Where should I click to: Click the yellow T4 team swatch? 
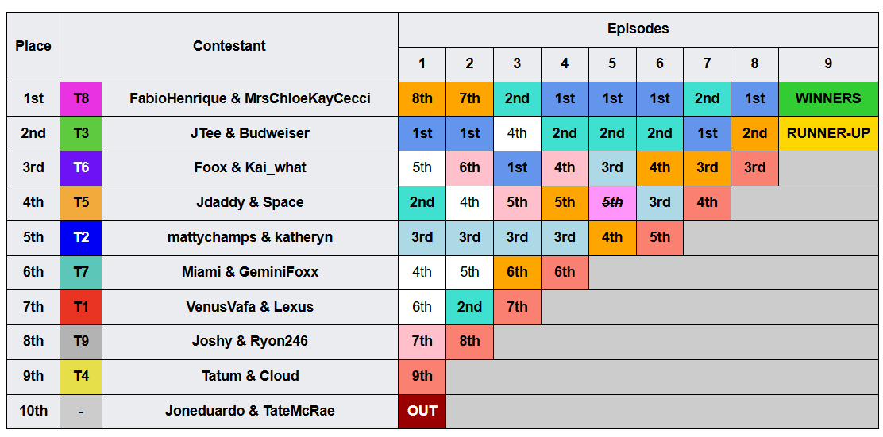81,376
